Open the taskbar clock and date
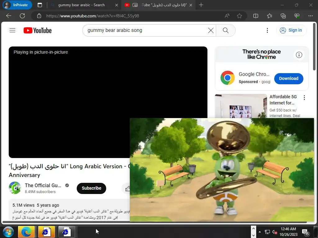Screen dimensions: 318x238 tap(288, 232)
